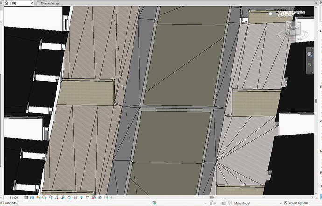
Task: Close the {3D} view tab
Action: click(32, 3)
